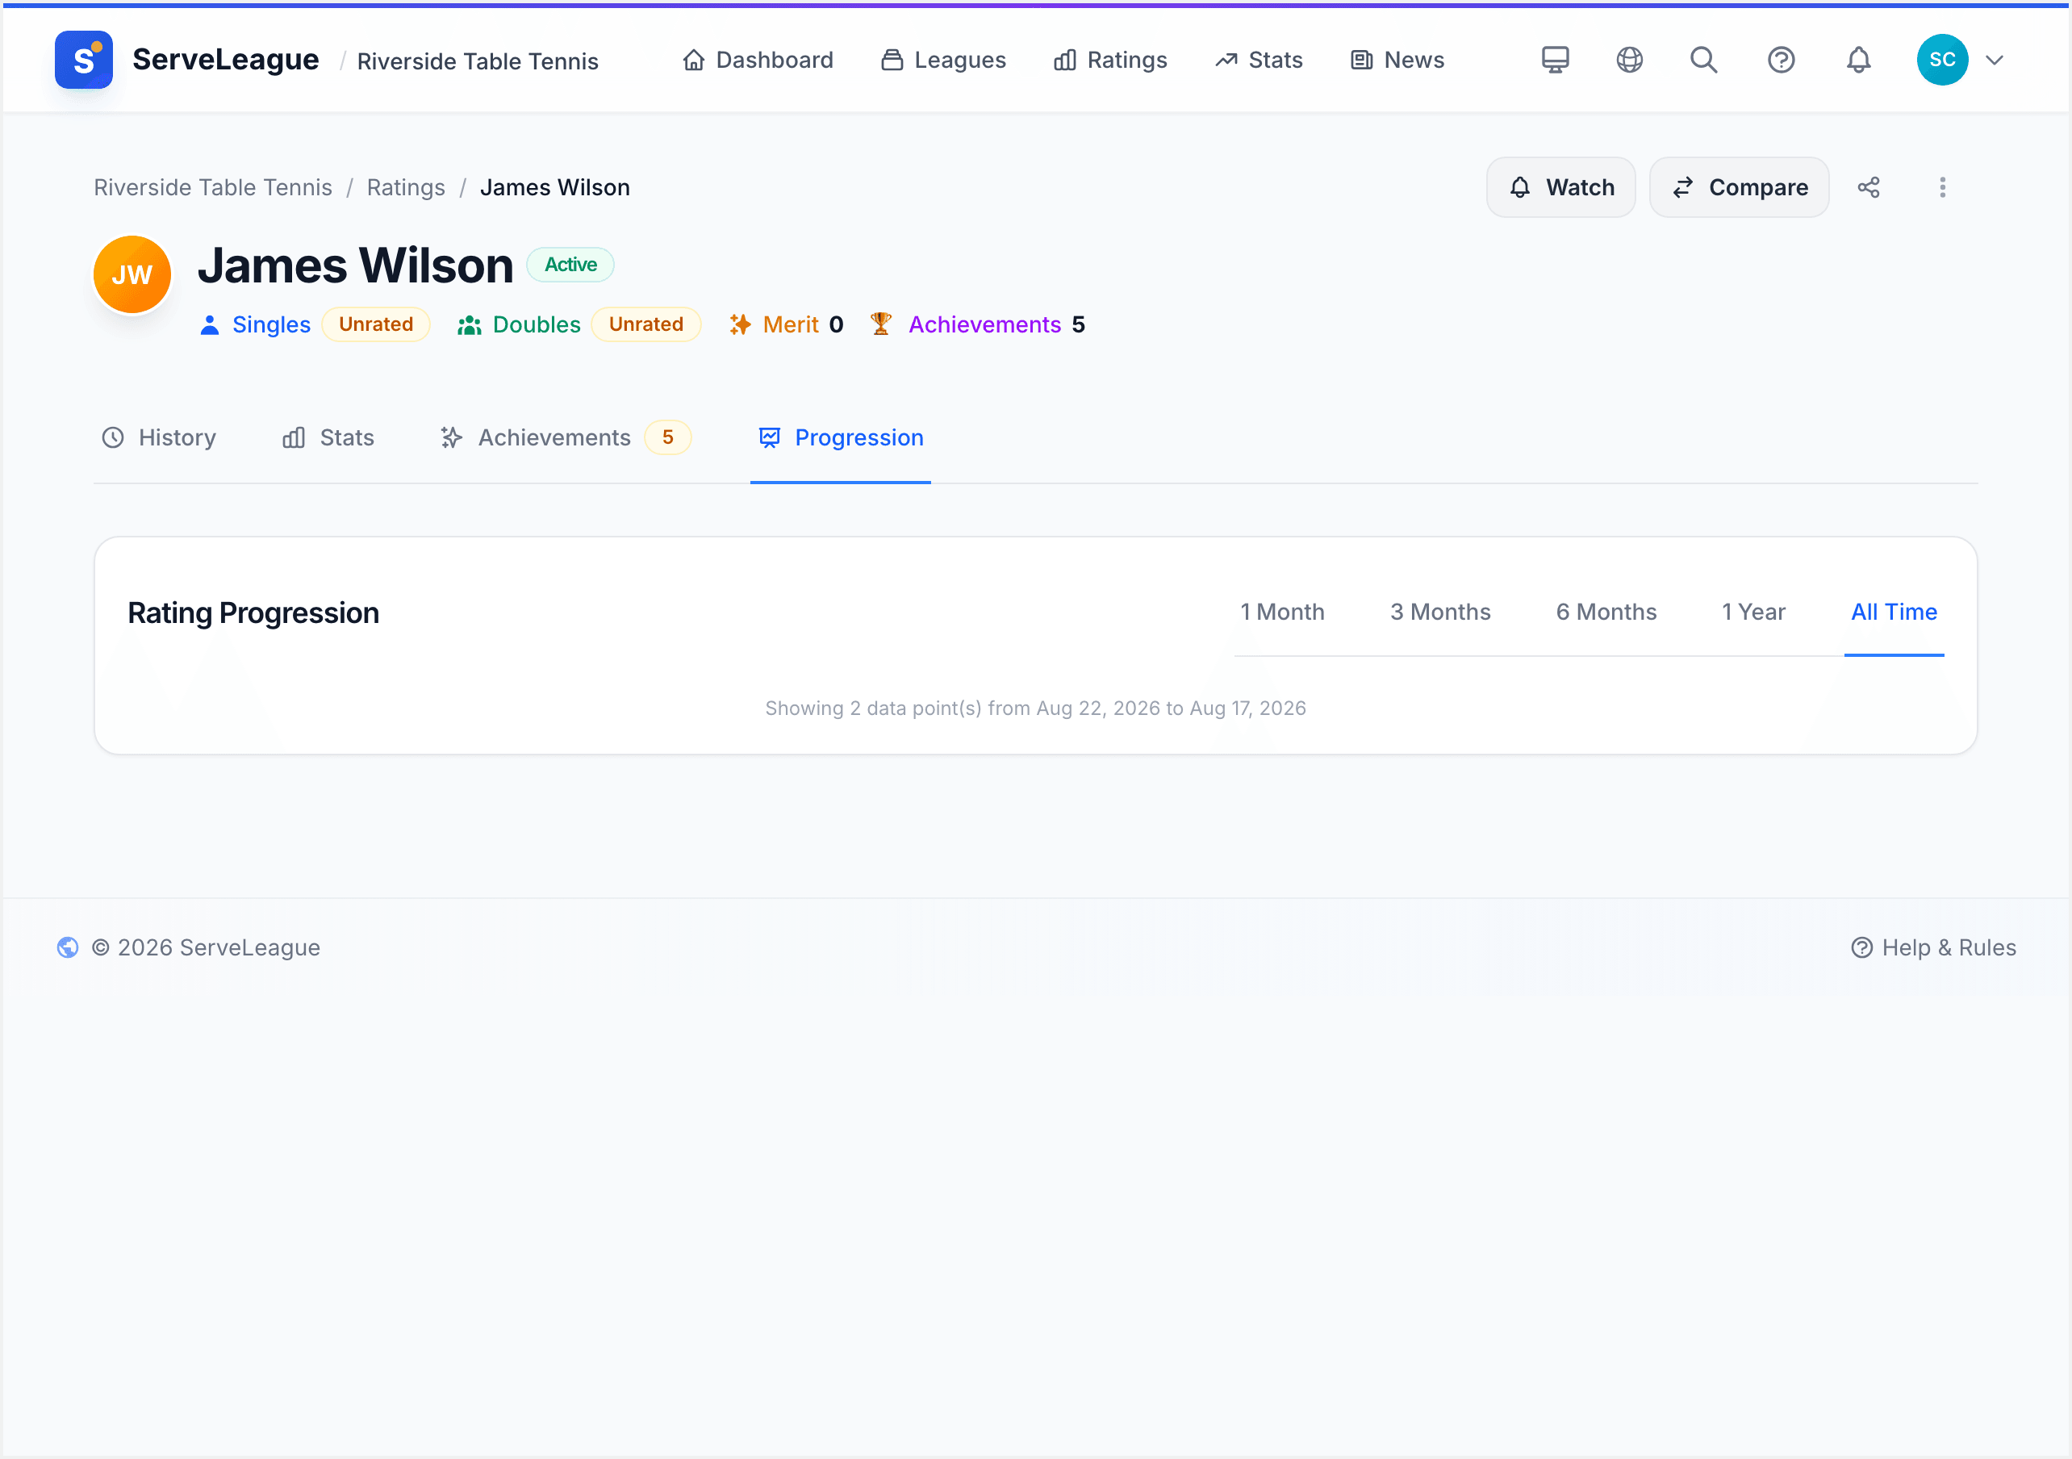Go to Dashboard in the top navigation
This screenshot has width=2072, height=1459.
click(757, 60)
